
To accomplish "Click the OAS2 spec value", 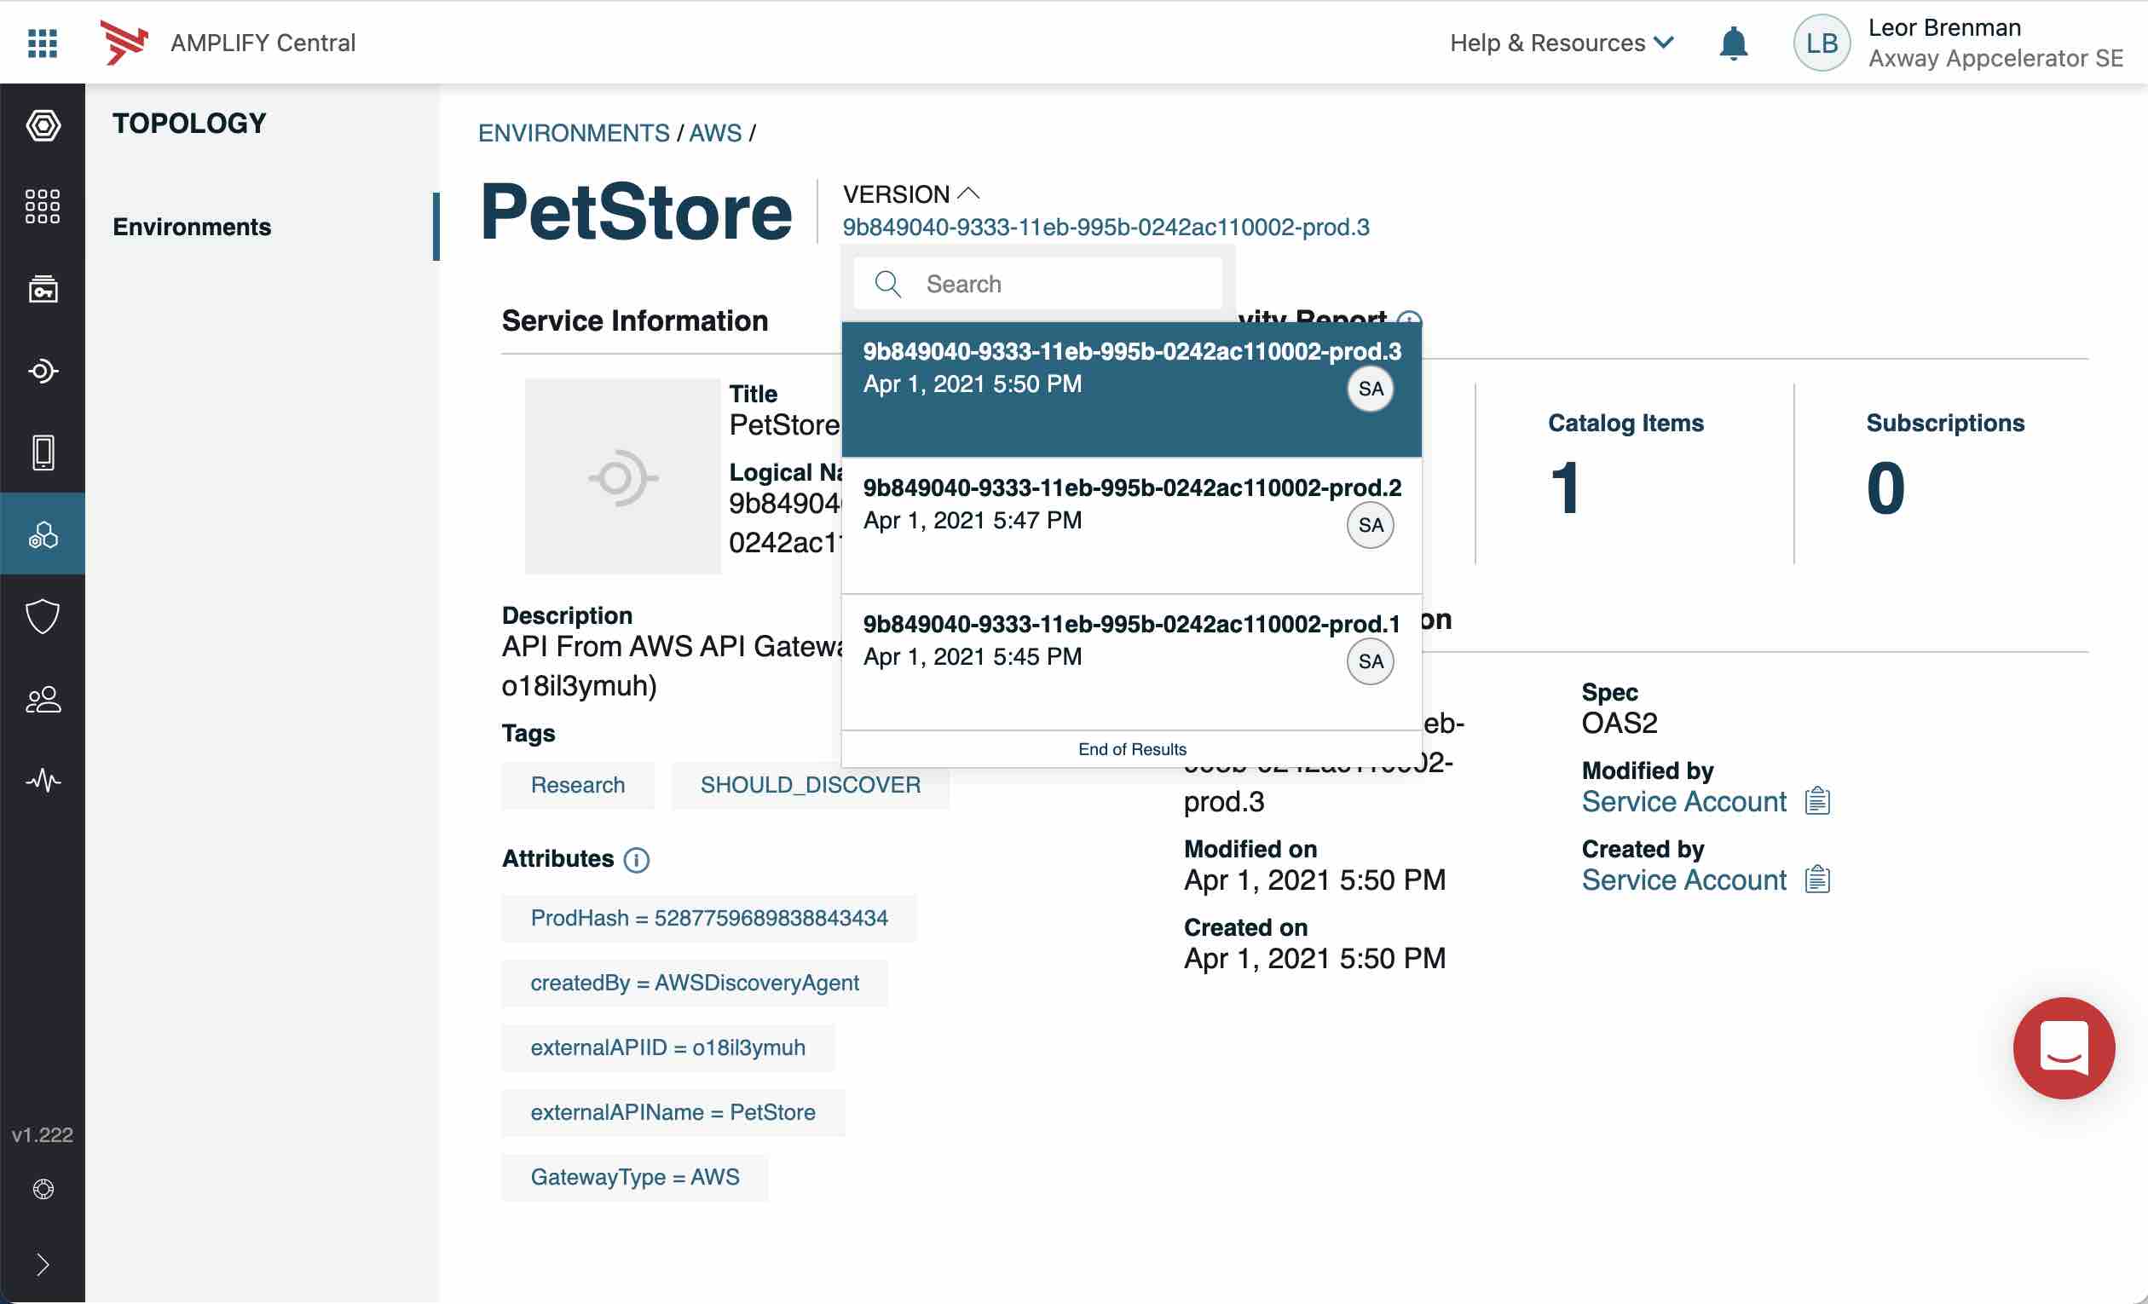I will pyautogui.click(x=1619, y=723).
